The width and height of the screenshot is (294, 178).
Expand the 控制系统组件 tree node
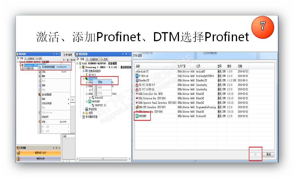[x=83, y=71]
